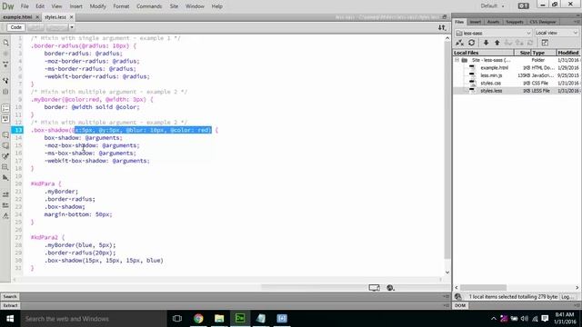Screen dimensions: 582x327
Task: Collapse the Site - less-sass folder tree
Action: pos(457,60)
